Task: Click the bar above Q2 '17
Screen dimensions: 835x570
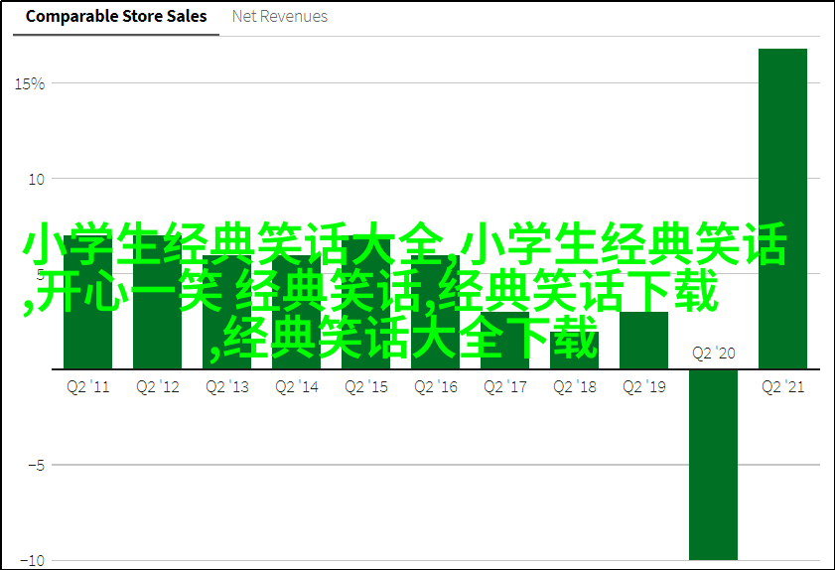Action: pyautogui.click(x=504, y=342)
